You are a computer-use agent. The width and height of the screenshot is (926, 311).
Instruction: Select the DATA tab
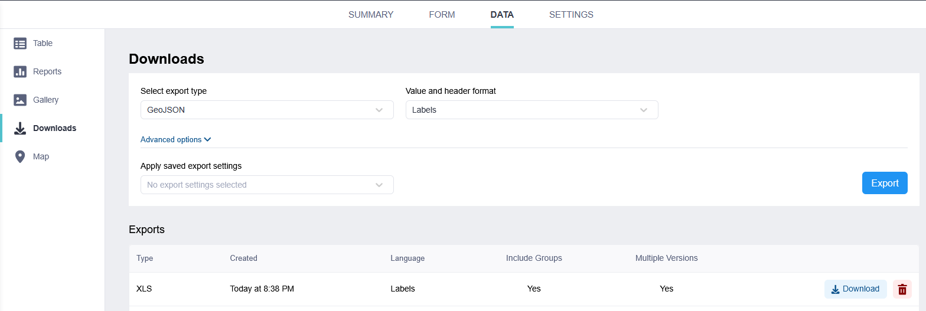pyautogui.click(x=501, y=15)
